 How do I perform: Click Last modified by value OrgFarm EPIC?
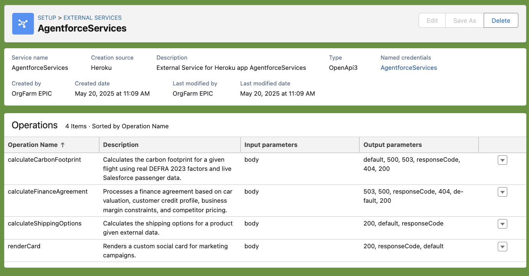point(193,93)
